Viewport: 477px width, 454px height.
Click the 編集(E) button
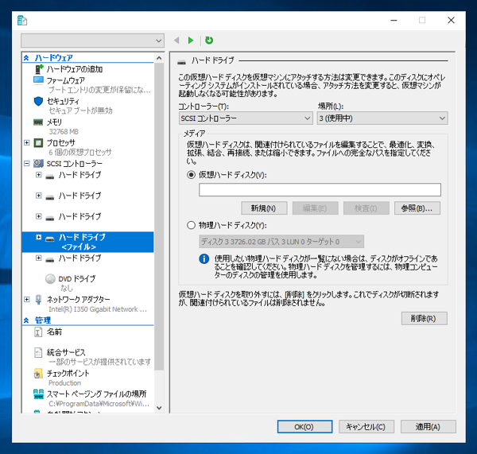coord(315,208)
